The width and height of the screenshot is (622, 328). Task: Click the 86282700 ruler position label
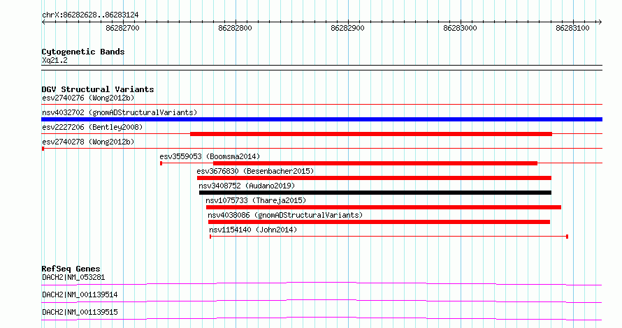(x=122, y=28)
